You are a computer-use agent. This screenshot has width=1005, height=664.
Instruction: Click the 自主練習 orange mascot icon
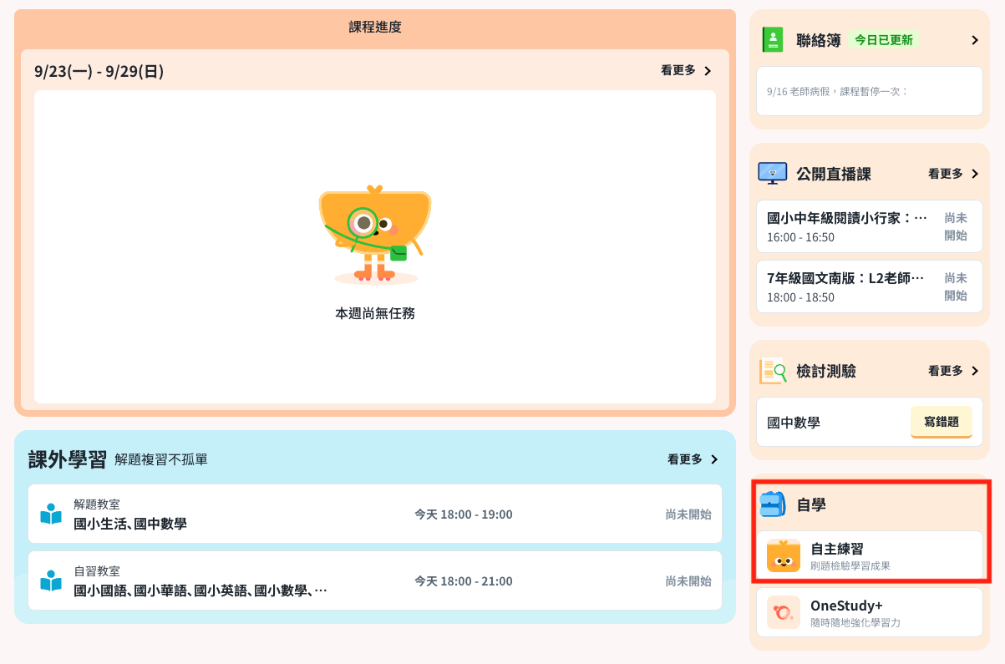(784, 555)
